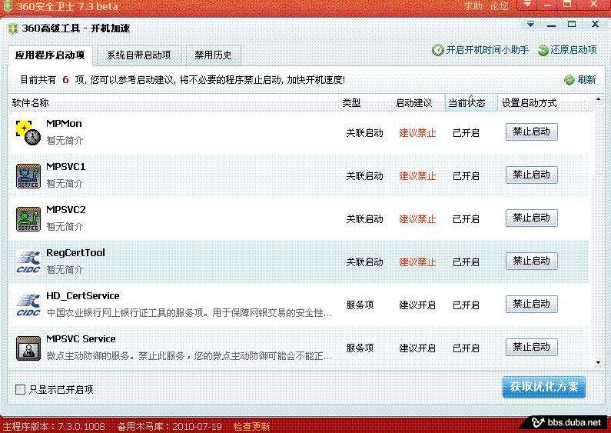Click the 检查更新 link in status bar
The image size is (611, 433).
pos(251,426)
